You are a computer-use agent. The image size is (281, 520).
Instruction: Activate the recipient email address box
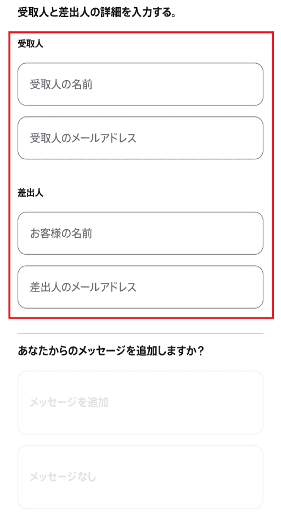pyautogui.click(x=140, y=138)
